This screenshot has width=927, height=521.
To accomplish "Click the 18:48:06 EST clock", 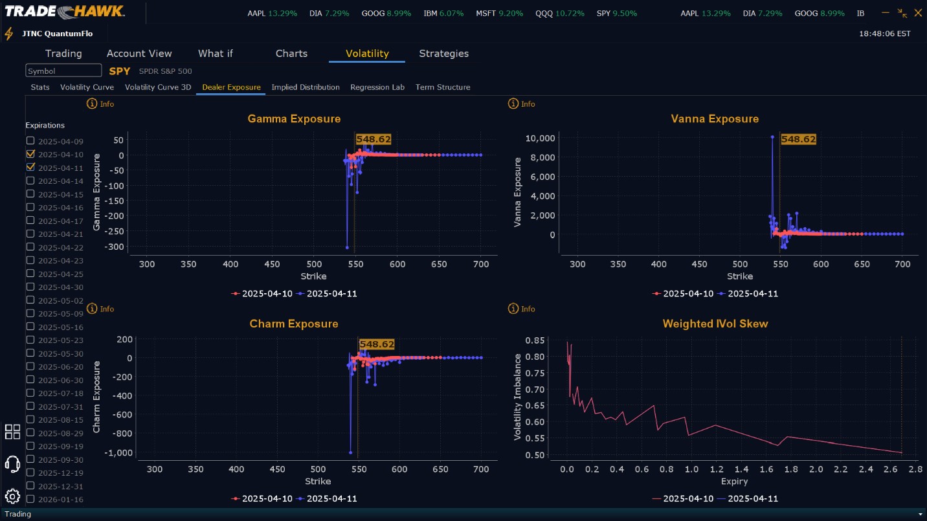I will (x=884, y=34).
